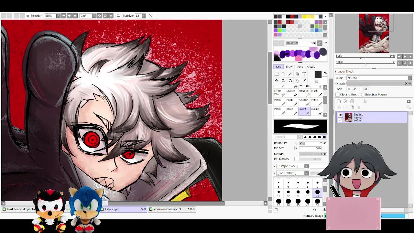Adjust the brush Density slider
Screen dimensions: 414x233
[313, 154]
